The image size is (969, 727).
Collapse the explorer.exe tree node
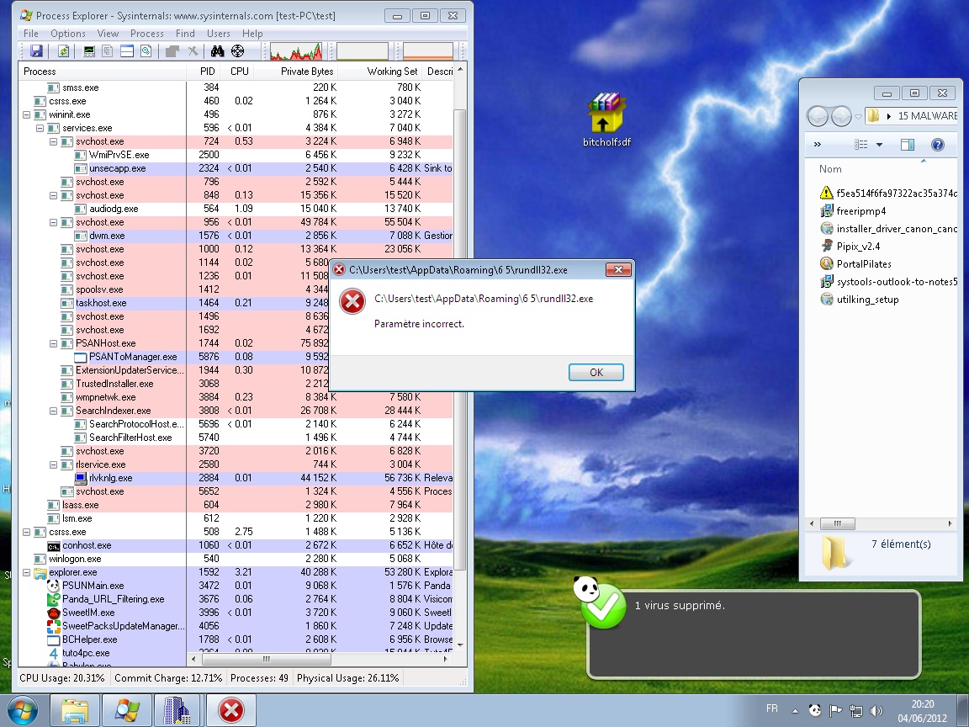[x=27, y=572]
